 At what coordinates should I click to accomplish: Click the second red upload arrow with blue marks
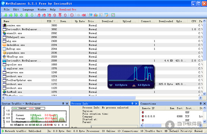44,15
